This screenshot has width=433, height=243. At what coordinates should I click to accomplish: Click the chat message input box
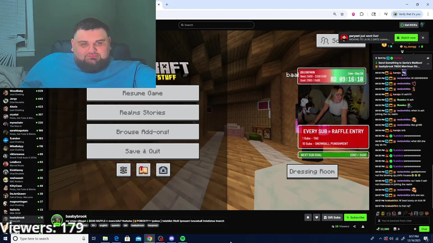click(x=403, y=221)
